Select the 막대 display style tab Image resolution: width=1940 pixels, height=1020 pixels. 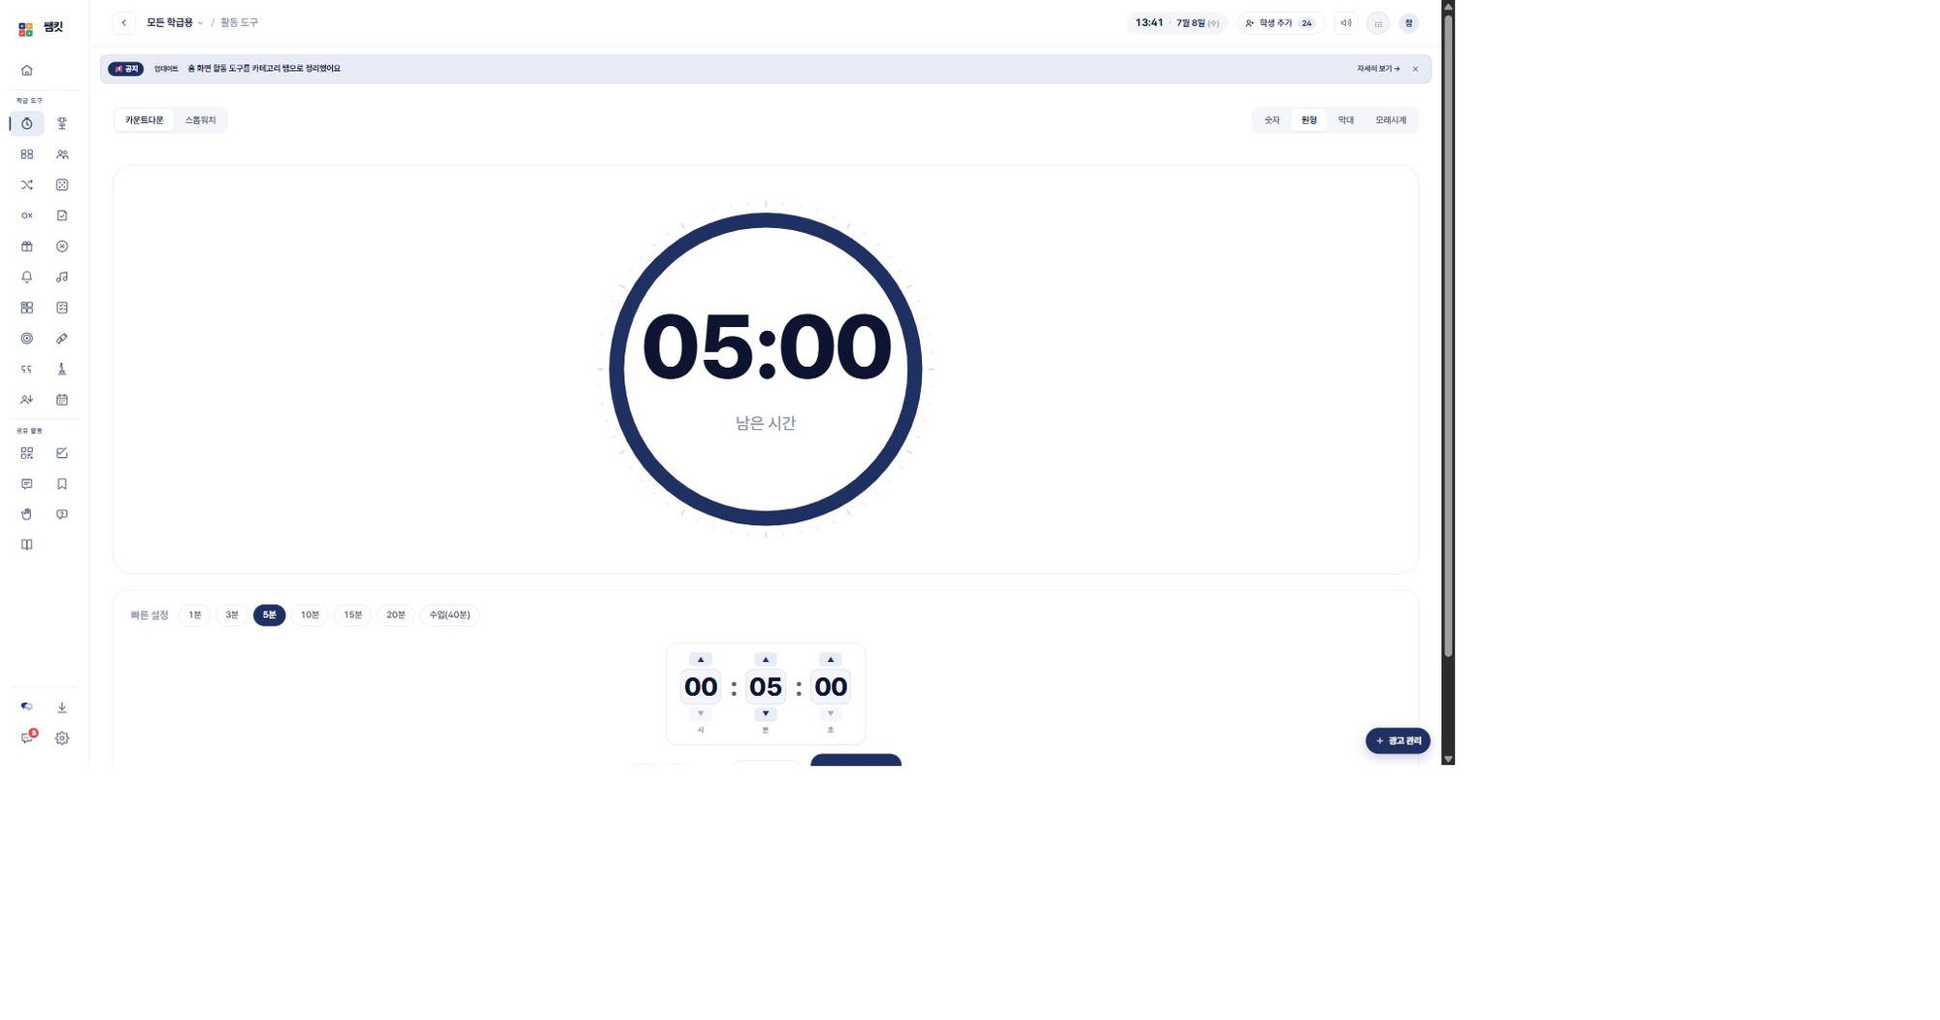(x=1346, y=120)
